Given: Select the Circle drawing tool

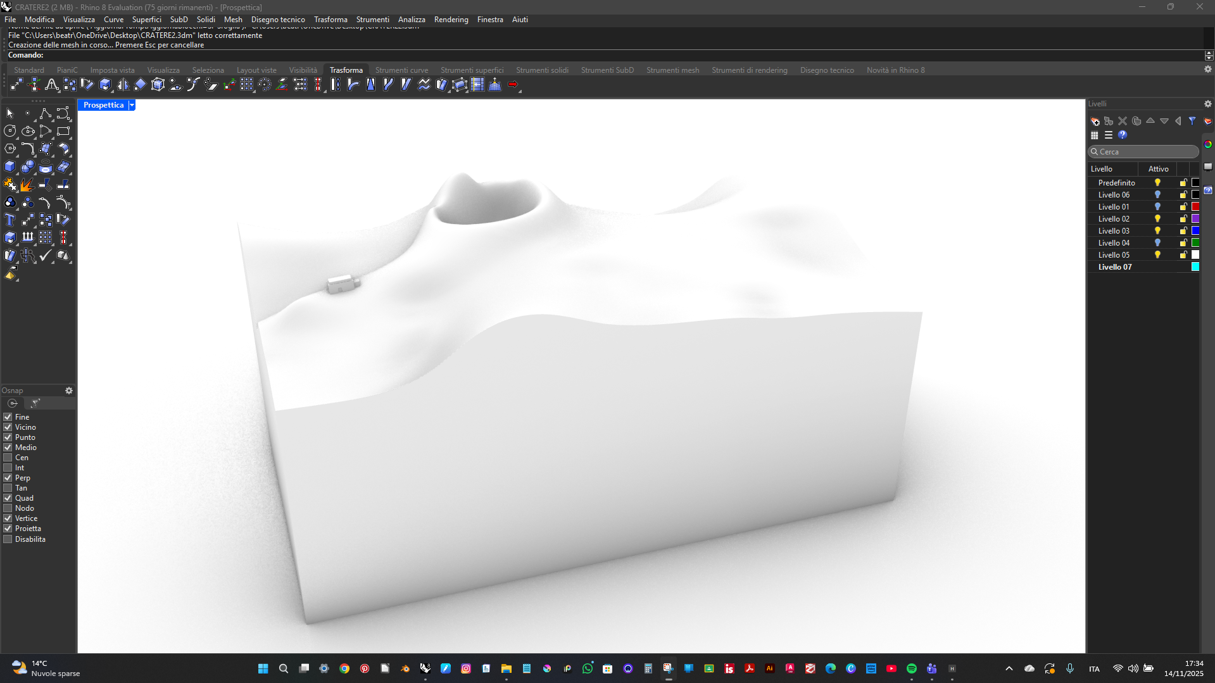Looking at the screenshot, I should (9, 132).
